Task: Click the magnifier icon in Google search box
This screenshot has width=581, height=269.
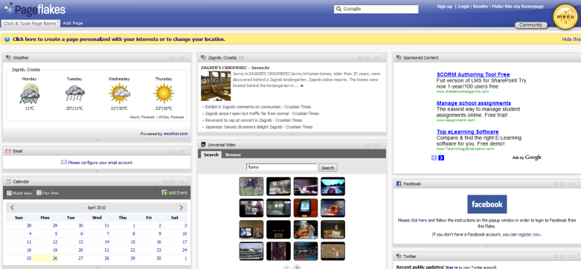Action: pyautogui.click(x=338, y=9)
